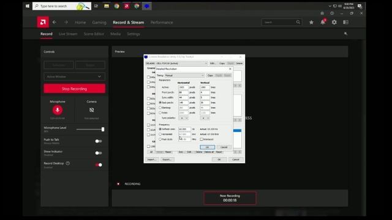392x220 pixels.
Task: Click the Camera icon in Controls
Action: (x=92, y=110)
